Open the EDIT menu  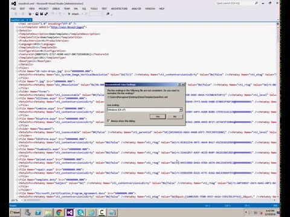tap(22, 8)
